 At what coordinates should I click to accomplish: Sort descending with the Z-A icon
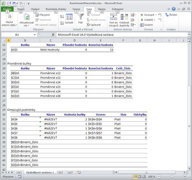(62, 23)
